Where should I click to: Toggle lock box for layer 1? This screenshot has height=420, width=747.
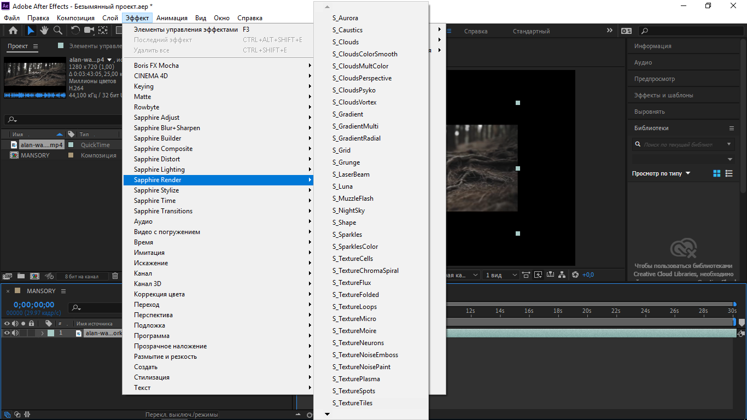pyautogui.click(x=32, y=333)
